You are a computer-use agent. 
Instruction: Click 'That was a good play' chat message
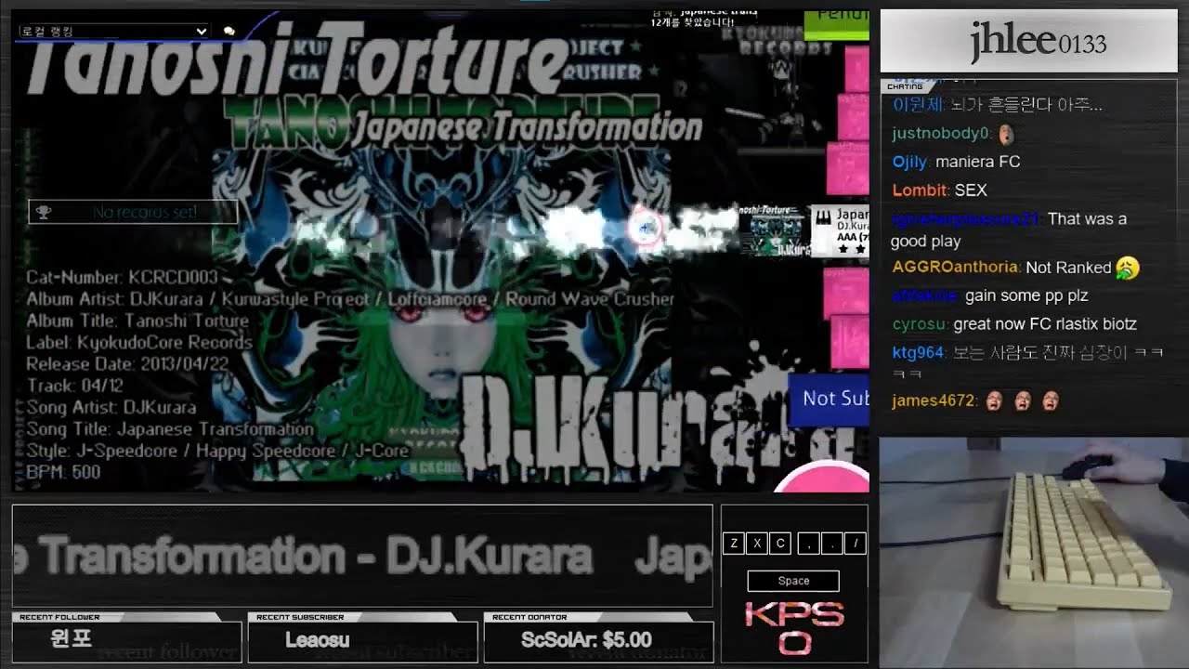pos(1009,230)
